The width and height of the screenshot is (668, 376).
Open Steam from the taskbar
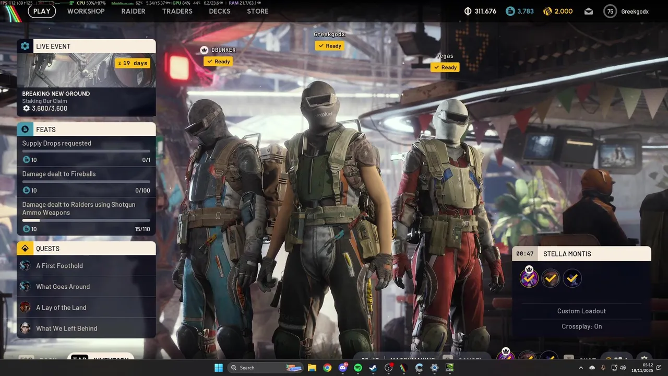[x=373, y=368]
